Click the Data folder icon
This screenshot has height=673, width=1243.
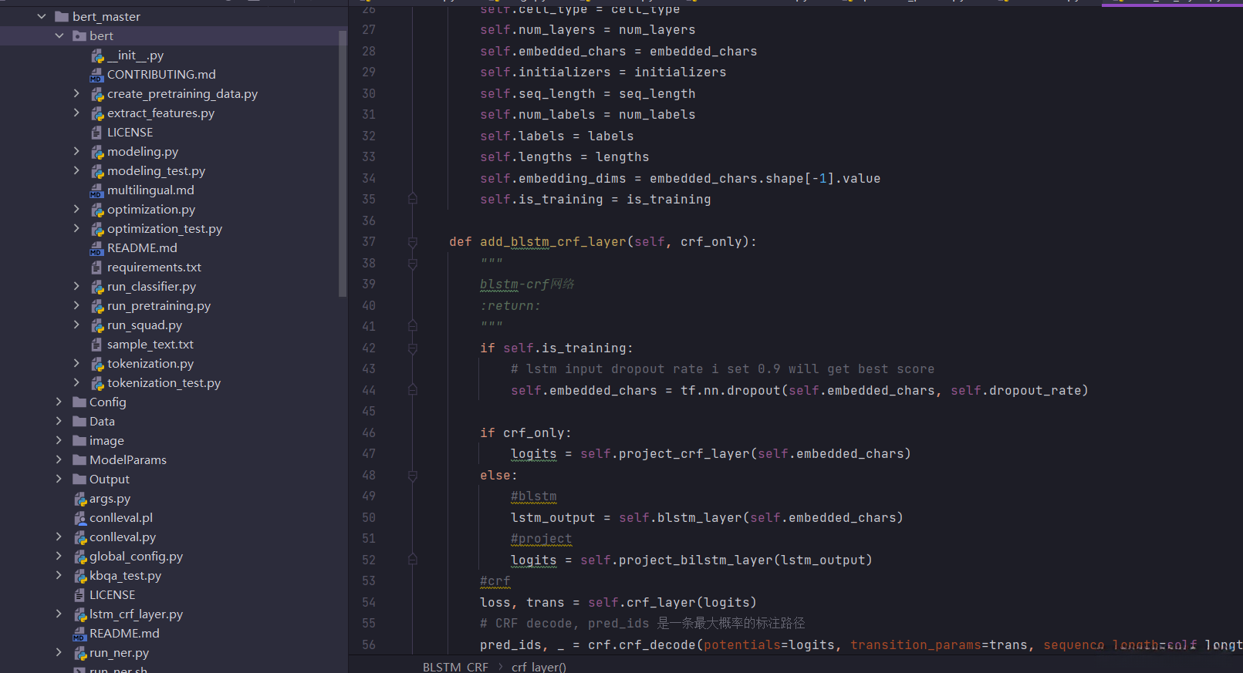(79, 421)
